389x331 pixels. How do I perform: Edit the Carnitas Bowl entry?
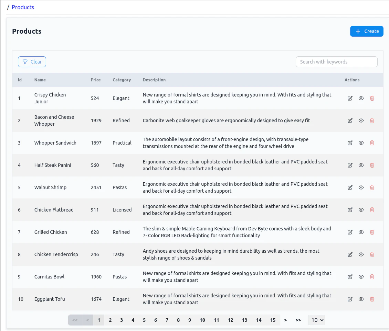[x=350, y=277]
